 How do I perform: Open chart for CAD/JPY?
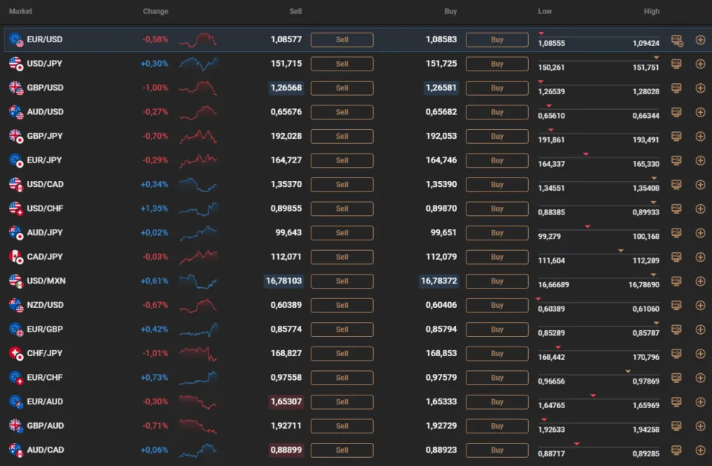coord(676,257)
